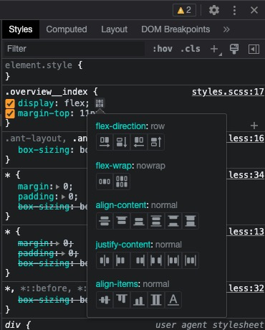Show more tabs with the double chevron
This screenshot has height=330, width=265.
(x=226, y=29)
